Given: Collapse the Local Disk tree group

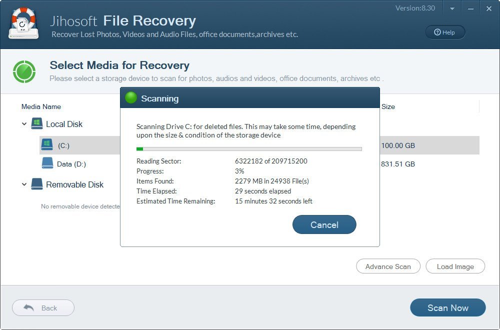Looking at the screenshot, I should [x=24, y=123].
